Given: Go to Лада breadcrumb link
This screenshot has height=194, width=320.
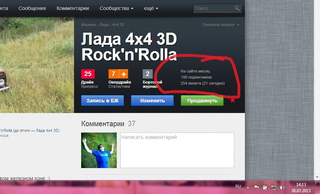Looking at the screenshot, I should (104, 25).
